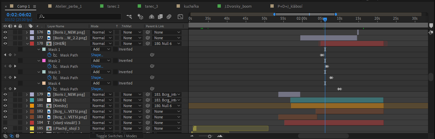Close the Comp 1 tab

point(6,6)
